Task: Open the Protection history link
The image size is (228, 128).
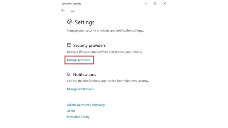Action: coord(78,117)
